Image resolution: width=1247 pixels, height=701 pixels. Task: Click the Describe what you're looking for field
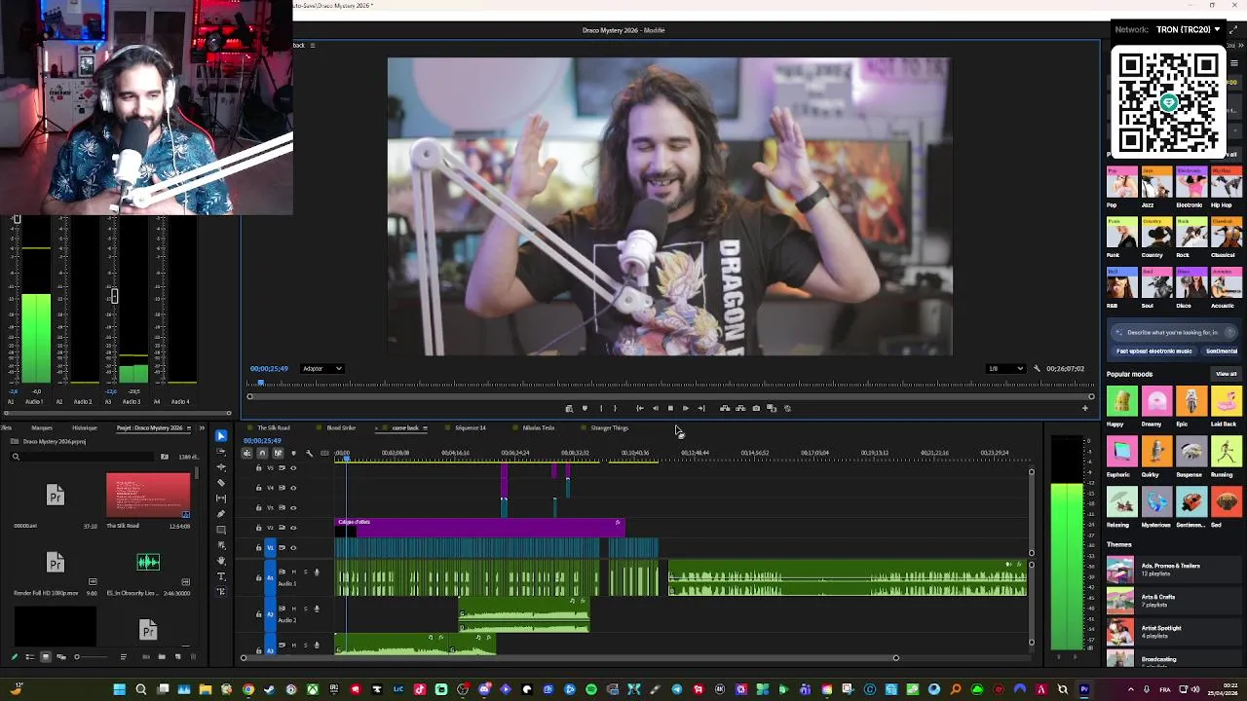[x=1173, y=332]
